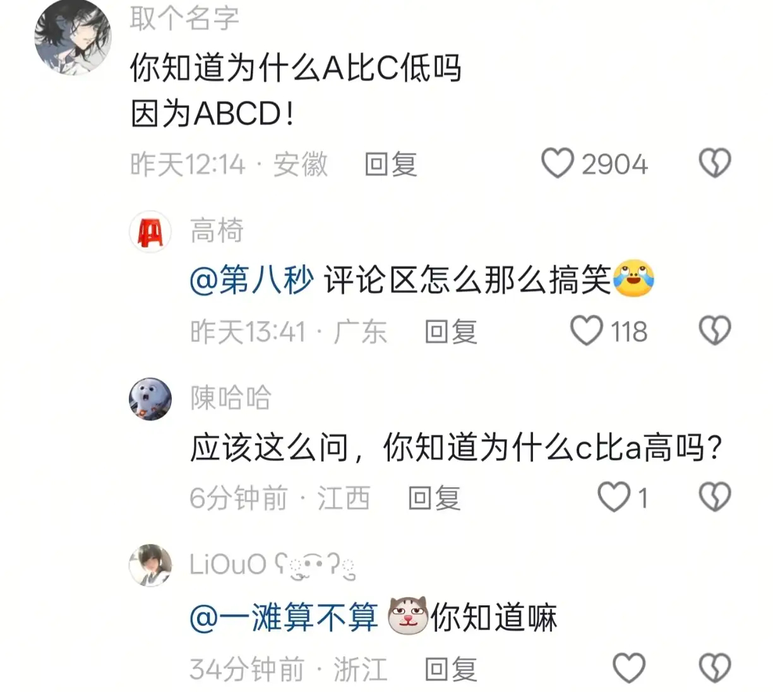Open the ghost avatar of 陳哈哈
The image size is (773, 692).
pos(150,399)
